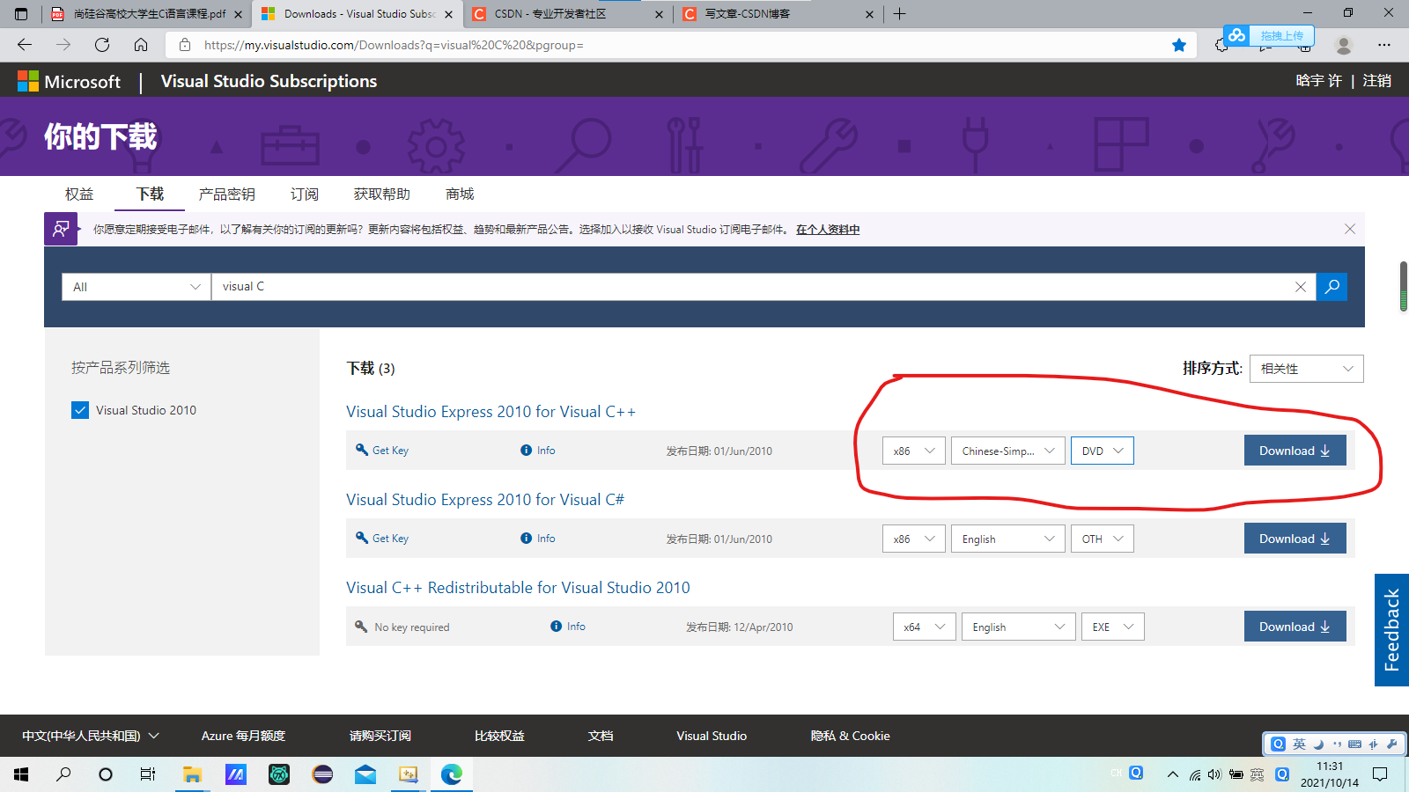This screenshot has height=792, width=1409.
Task: Open the Mail app from the taskbar
Action: pyautogui.click(x=365, y=774)
